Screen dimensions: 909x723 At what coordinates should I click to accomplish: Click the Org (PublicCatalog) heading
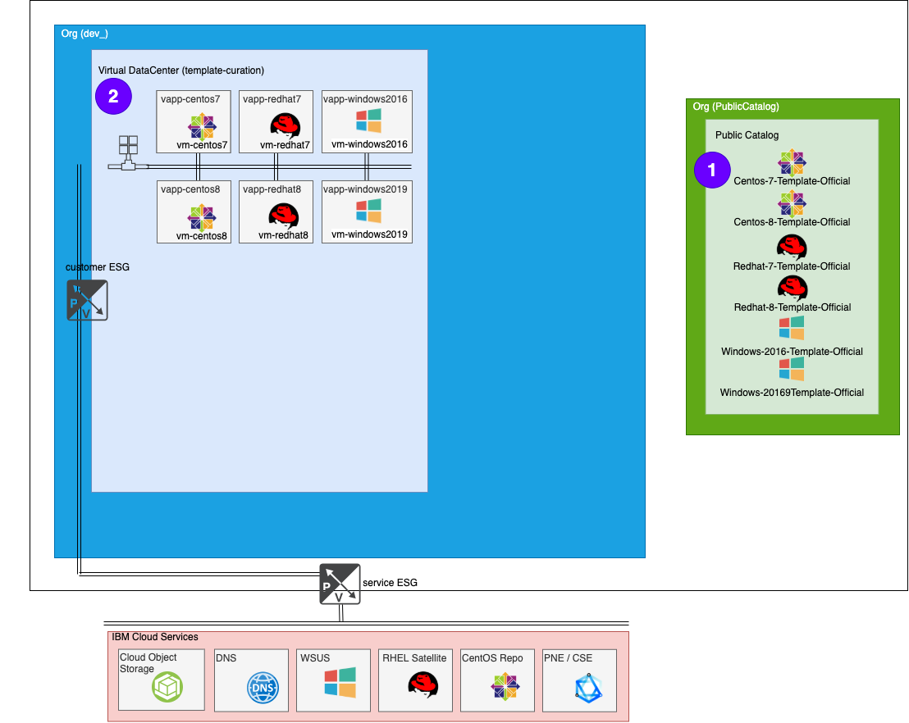tap(736, 107)
